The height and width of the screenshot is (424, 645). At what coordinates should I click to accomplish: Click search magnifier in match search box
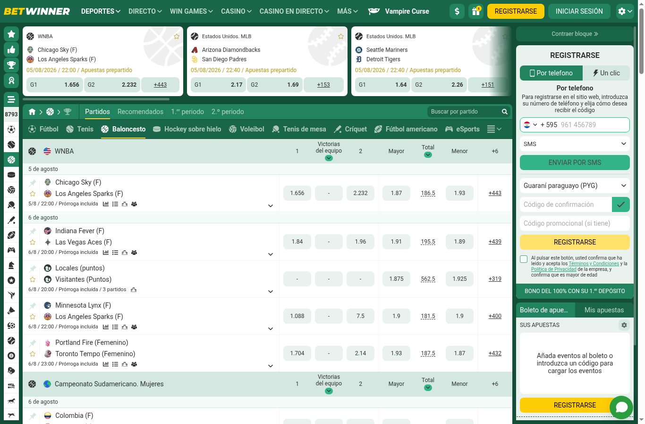(x=504, y=112)
